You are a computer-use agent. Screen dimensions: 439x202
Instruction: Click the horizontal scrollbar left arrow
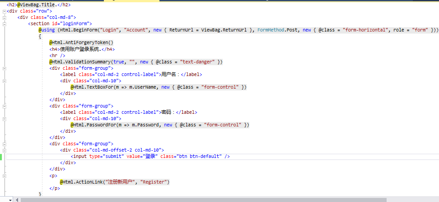(x=17, y=199)
